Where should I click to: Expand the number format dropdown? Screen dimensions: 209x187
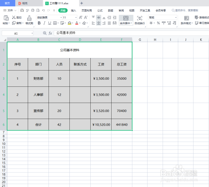(x=176, y=18)
